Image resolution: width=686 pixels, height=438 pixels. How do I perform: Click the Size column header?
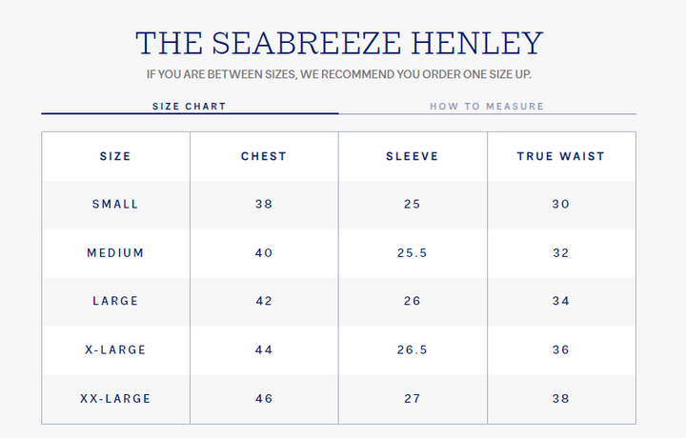coord(115,156)
